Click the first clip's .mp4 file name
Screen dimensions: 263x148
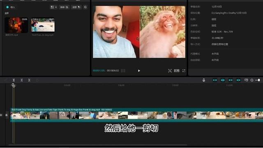[x=12, y=35]
